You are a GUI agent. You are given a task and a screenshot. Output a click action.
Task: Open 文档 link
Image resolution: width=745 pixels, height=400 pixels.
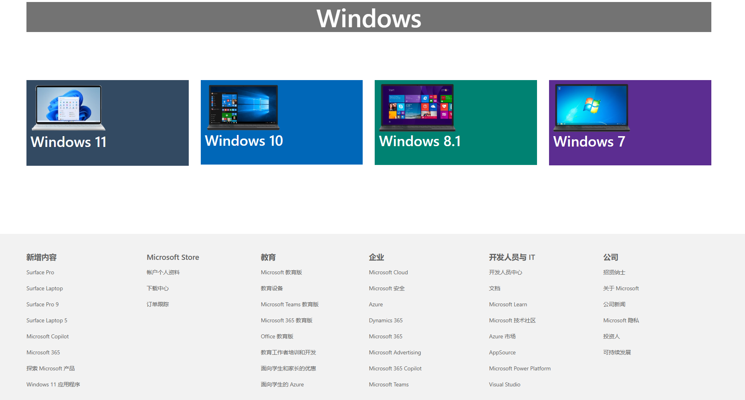click(x=495, y=288)
